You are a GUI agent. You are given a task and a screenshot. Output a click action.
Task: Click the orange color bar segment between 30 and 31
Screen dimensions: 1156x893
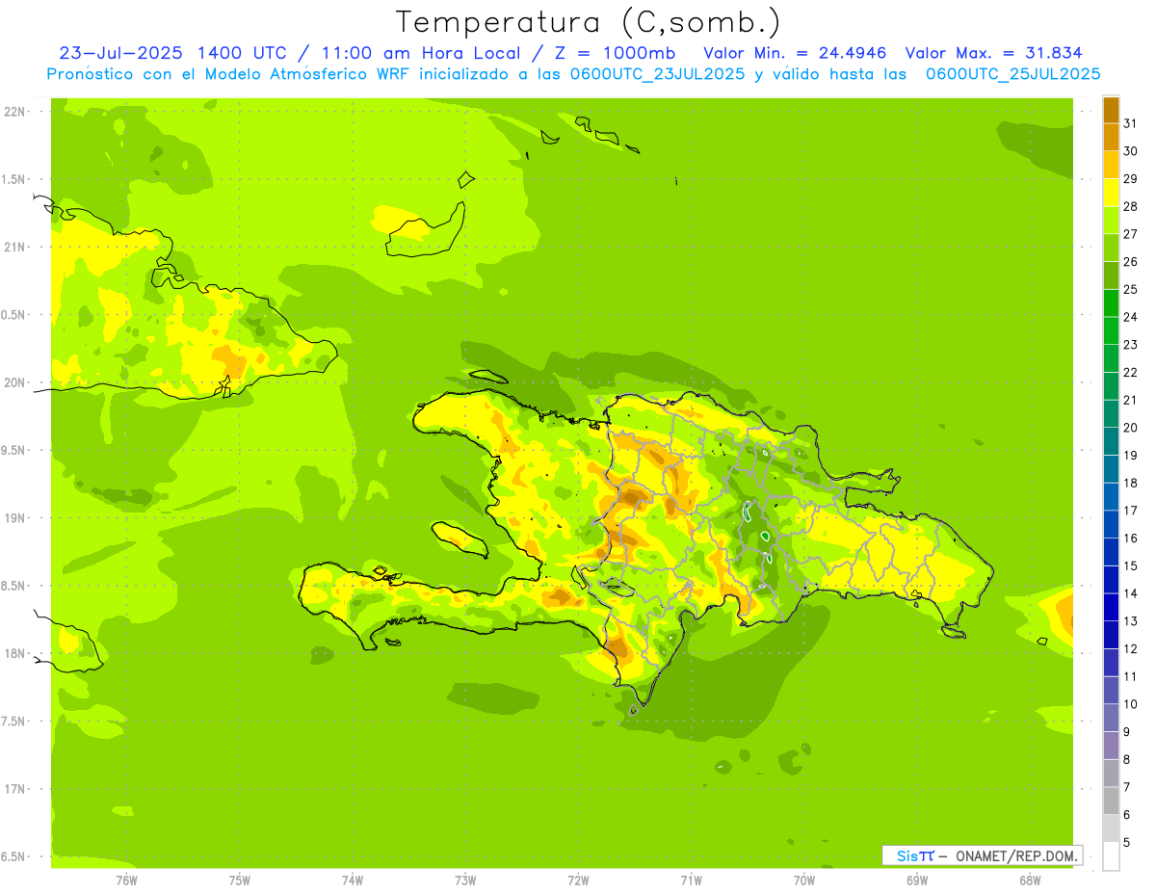(x=1111, y=137)
